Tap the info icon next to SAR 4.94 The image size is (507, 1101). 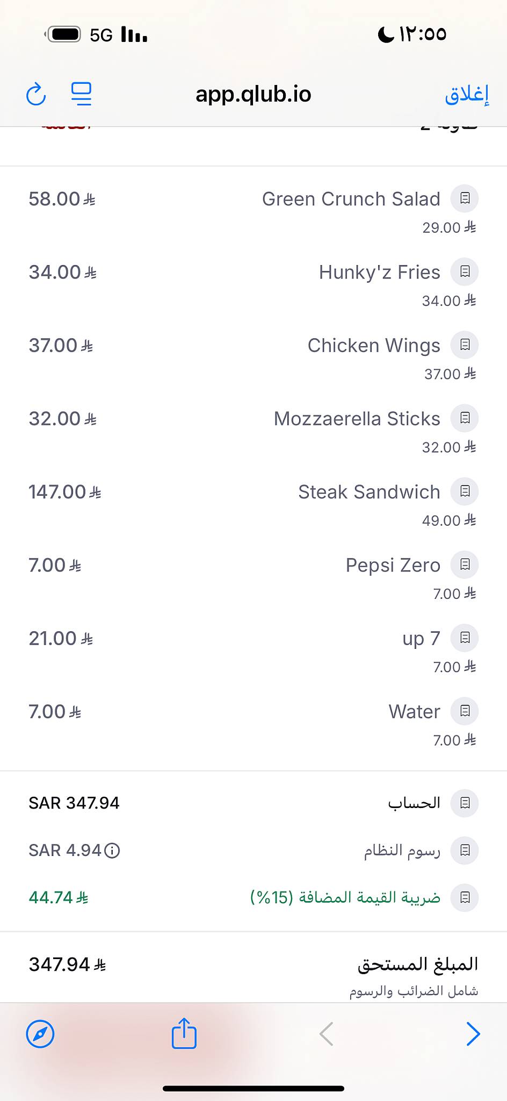click(112, 850)
